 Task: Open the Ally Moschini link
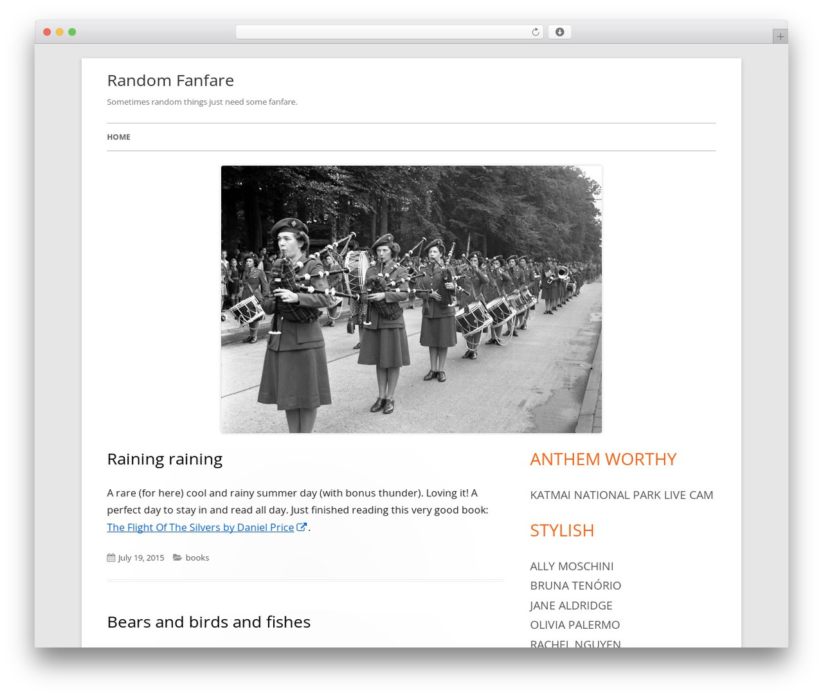point(572,566)
